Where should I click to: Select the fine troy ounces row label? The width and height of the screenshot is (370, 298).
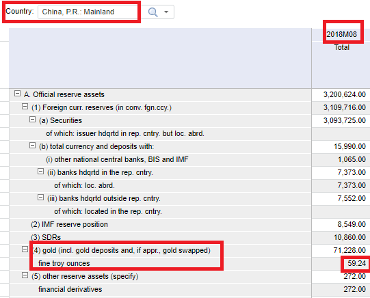tap(64, 263)
